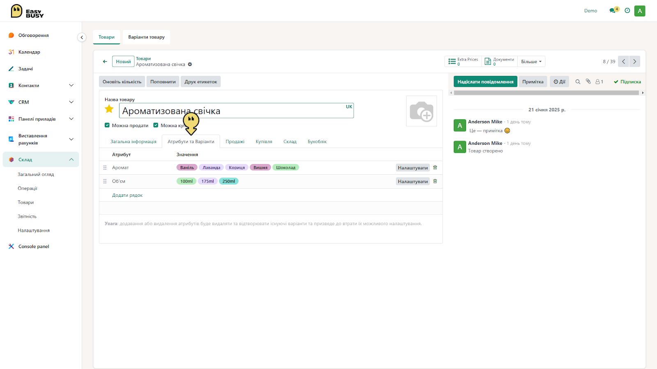This screenshot has width=657, height=369.
Task: Collapse the Склад menu
Action: 71,159
